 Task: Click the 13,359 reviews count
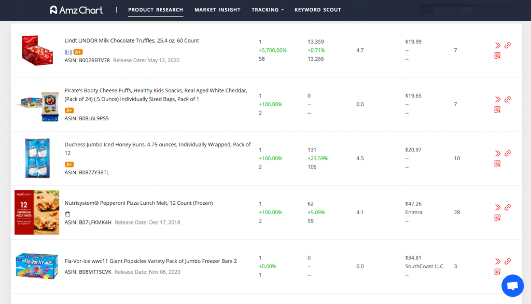(x=316, y=42)
